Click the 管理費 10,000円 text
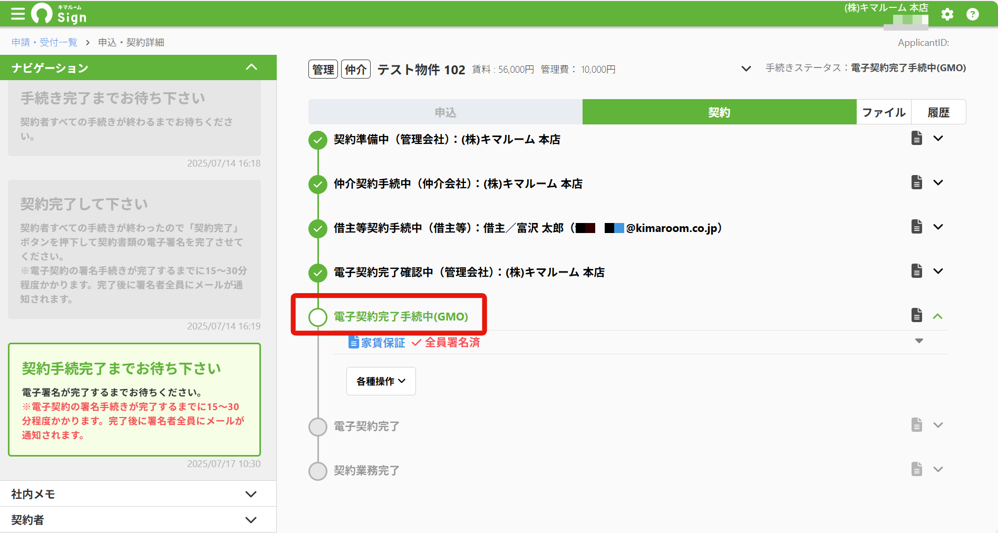This screenshot has height=533, width=998. pos(578,70)
